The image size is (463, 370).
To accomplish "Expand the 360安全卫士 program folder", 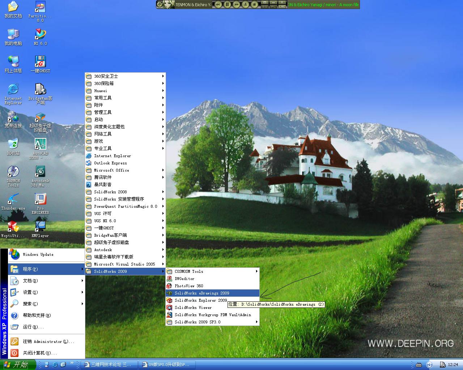I will click(125, 76).
